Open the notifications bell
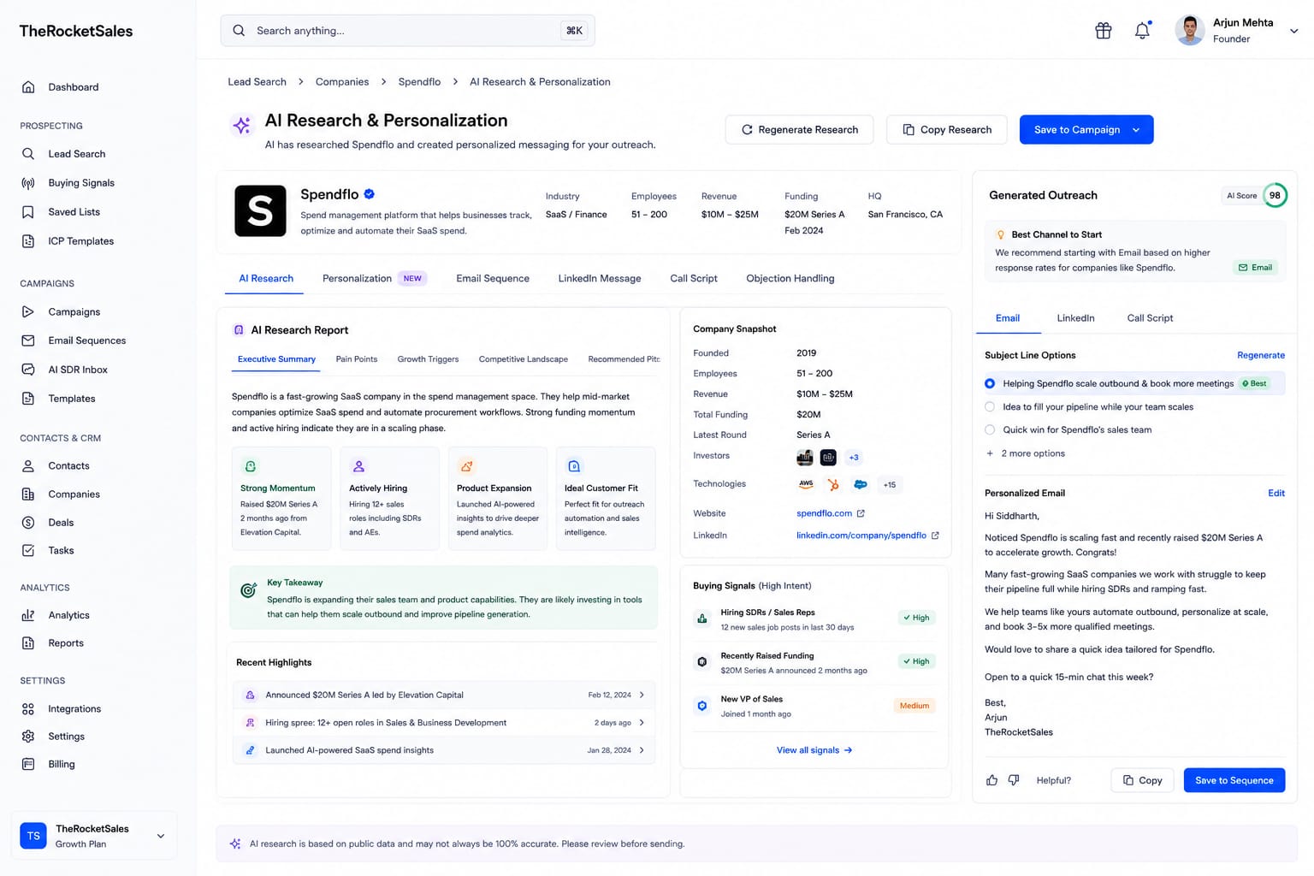1314x876 pixels. coord(1142,31)
